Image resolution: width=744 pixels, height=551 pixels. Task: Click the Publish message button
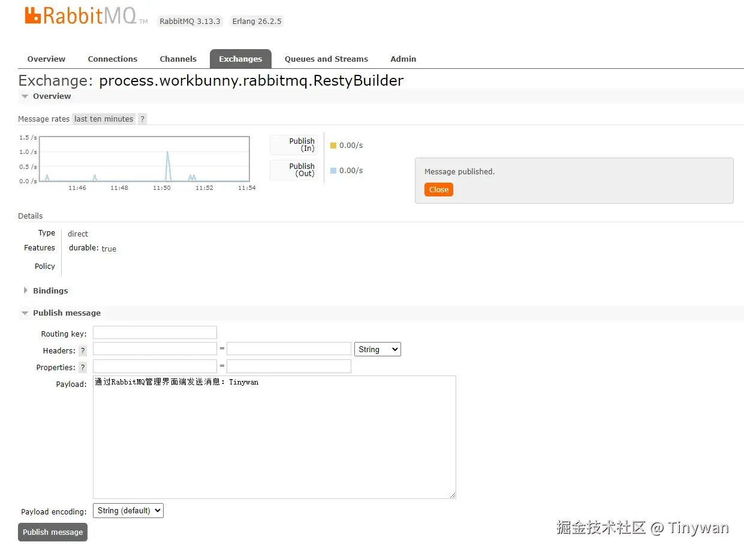(x=53, y=532)
